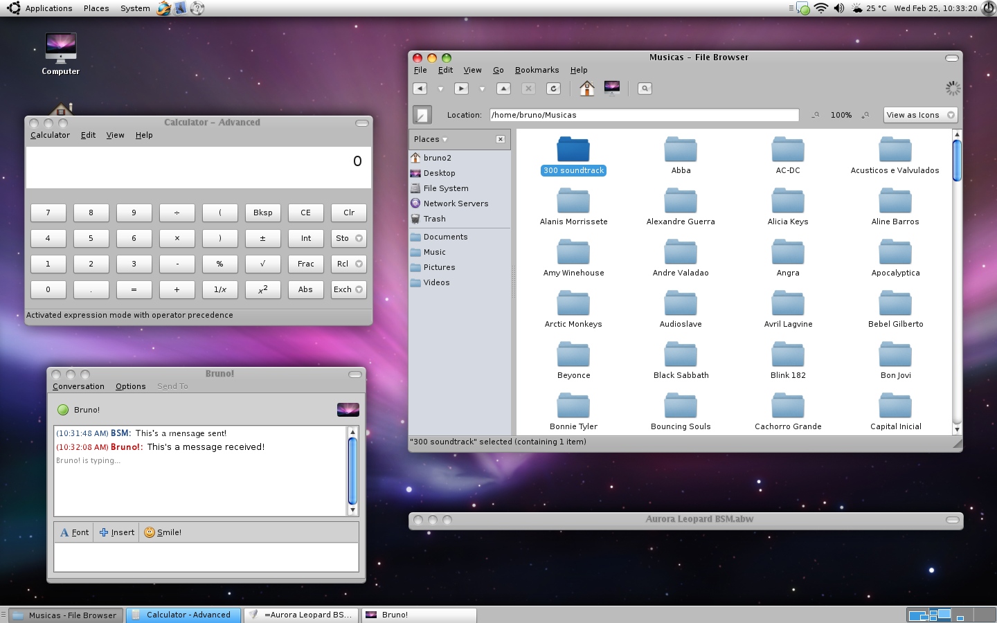This screenshot has width=997, height=623.
Task: Click the wireless network tray icon
Action: point(821,8)
